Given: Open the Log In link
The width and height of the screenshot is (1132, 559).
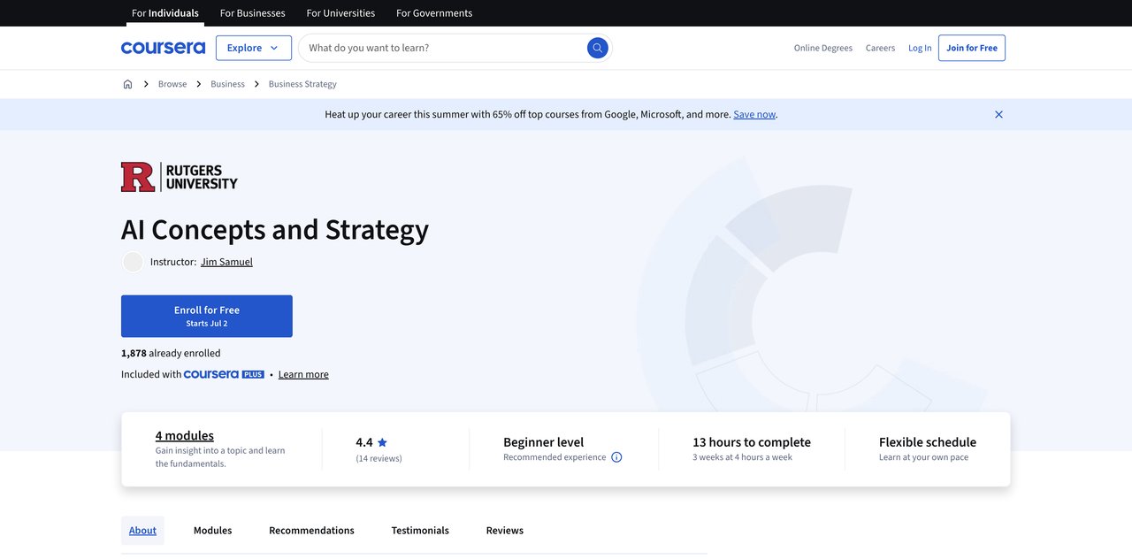Looking at the screenshot, I should tap(920, 48).
